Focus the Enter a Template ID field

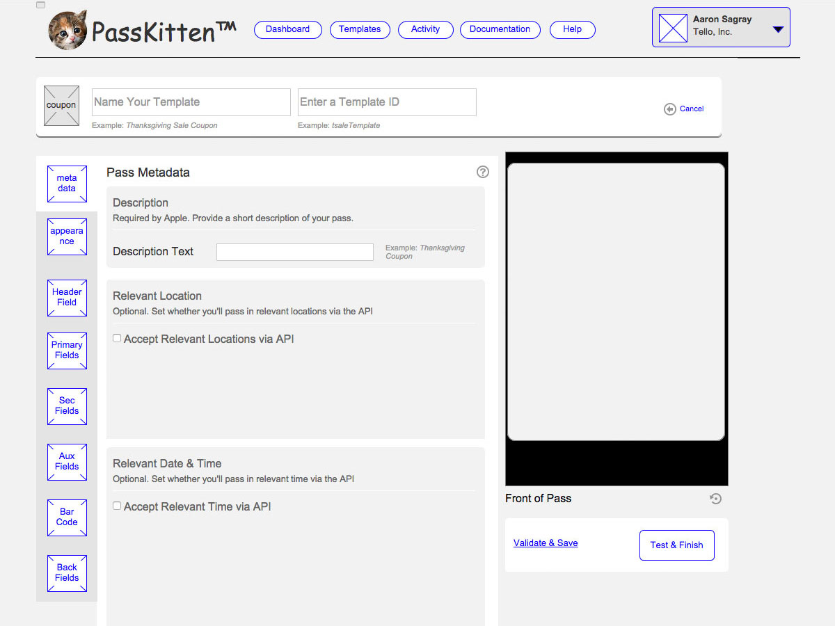(x=387, y=102)
